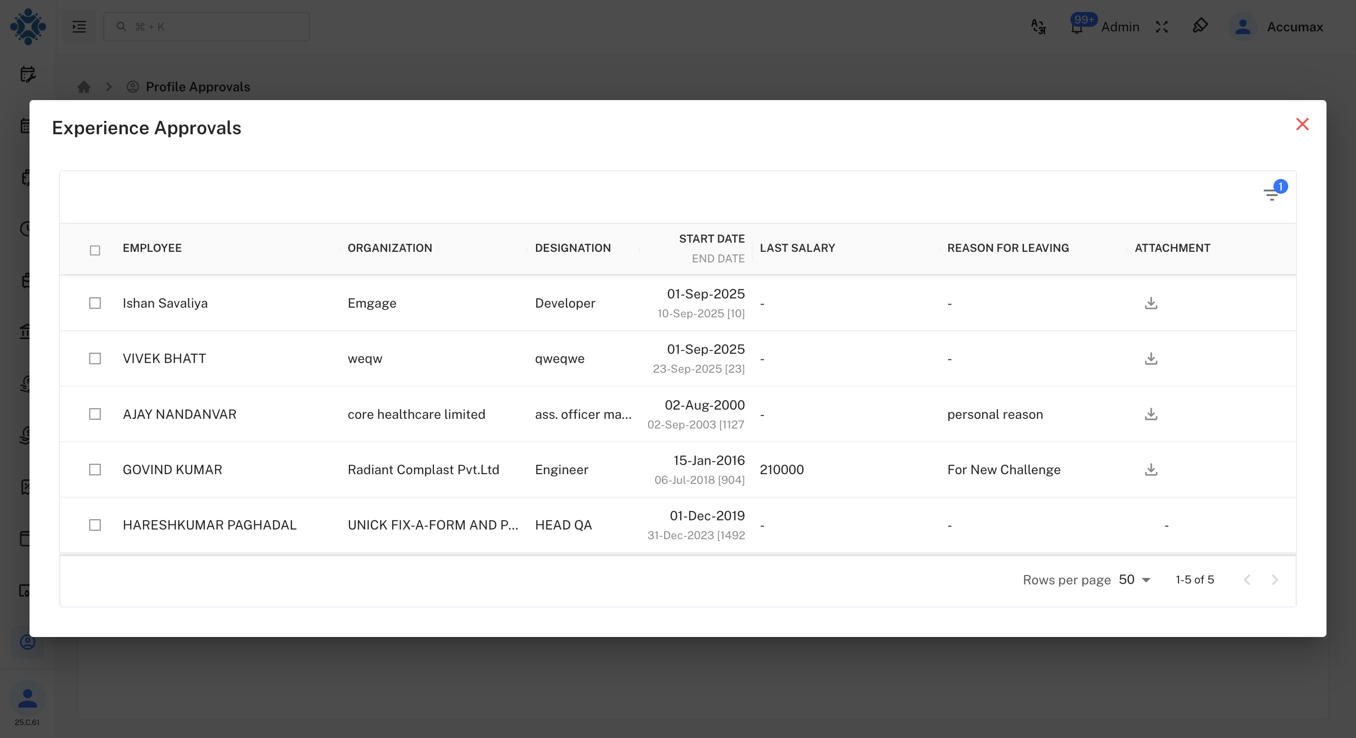Open notifications bell with 99+ badge

[1077, 27]
